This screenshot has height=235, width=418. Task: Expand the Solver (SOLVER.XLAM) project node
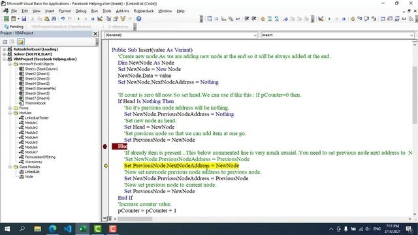coord(4,54)
